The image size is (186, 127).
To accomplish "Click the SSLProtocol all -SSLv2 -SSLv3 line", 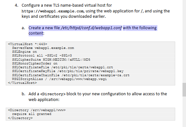I will click(x=42, y=56).
